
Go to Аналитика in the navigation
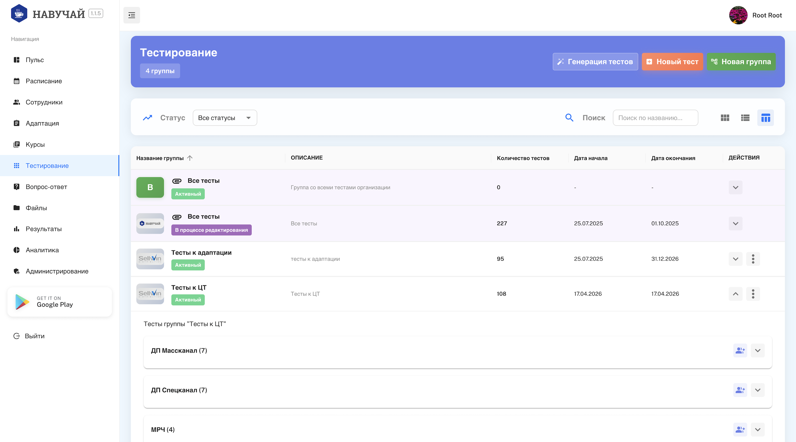[x=42, y=250]
